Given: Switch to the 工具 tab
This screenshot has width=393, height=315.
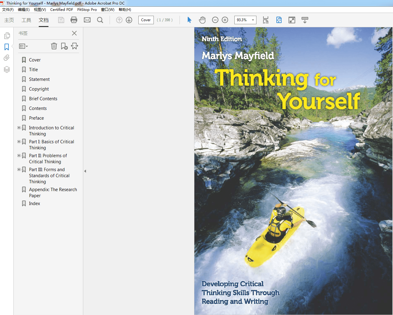Looking at the screenshot, I should point(26,20).
